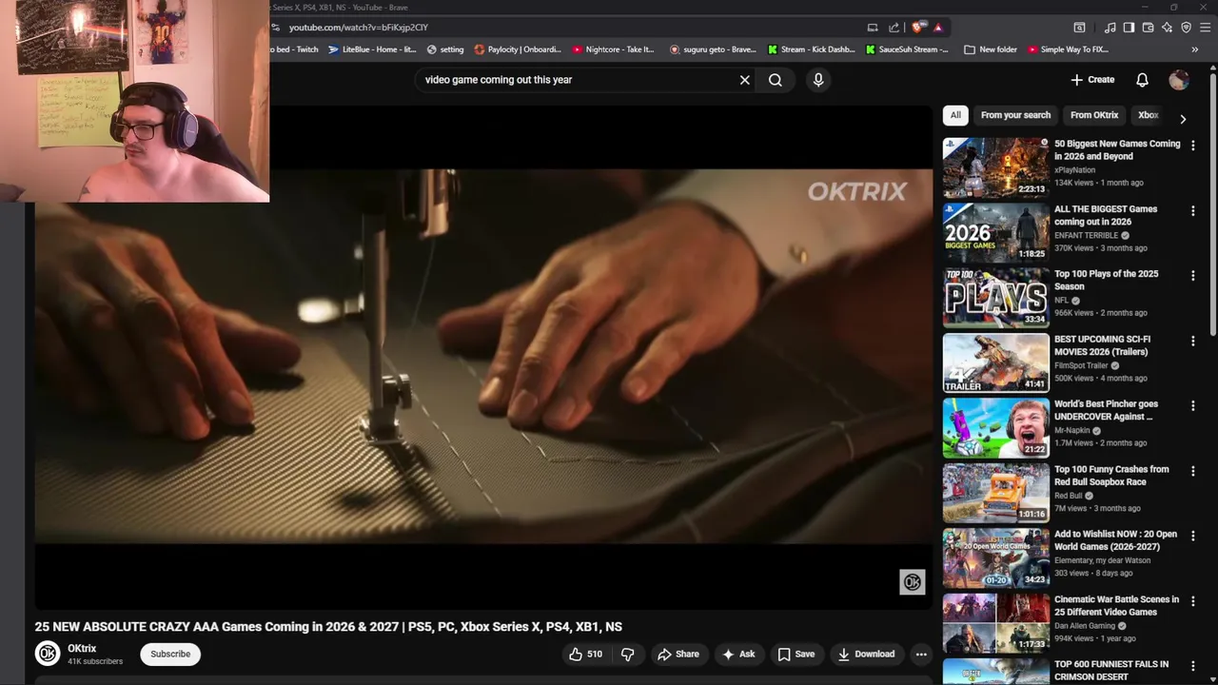Open Brave Wallet icon
Image resolution: width=1218 pixels, height=685 pixels.
[x=1148, y=28]
